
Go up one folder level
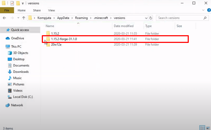tap(24, 18)
